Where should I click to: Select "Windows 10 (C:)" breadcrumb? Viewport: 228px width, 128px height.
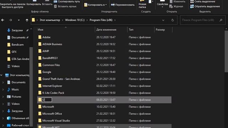click(75, 20)
